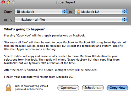Click the "What's going to happen?" heading
The image size is (131, 95).
point(24,29)
